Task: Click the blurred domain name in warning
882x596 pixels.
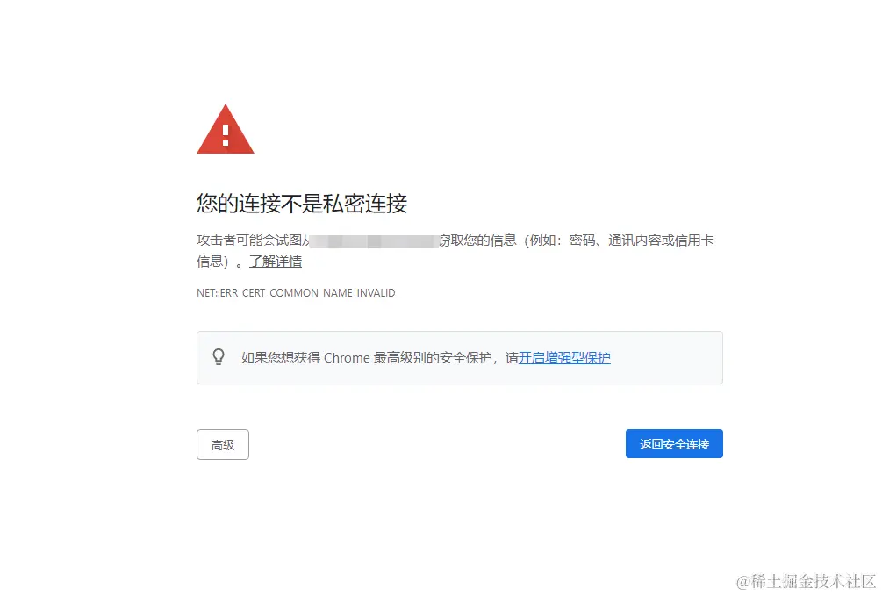Action: click(375, 241)
